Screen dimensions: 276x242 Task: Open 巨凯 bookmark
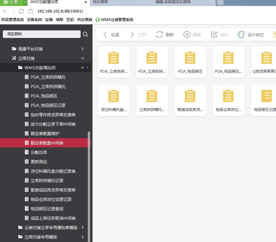point(70,20)
